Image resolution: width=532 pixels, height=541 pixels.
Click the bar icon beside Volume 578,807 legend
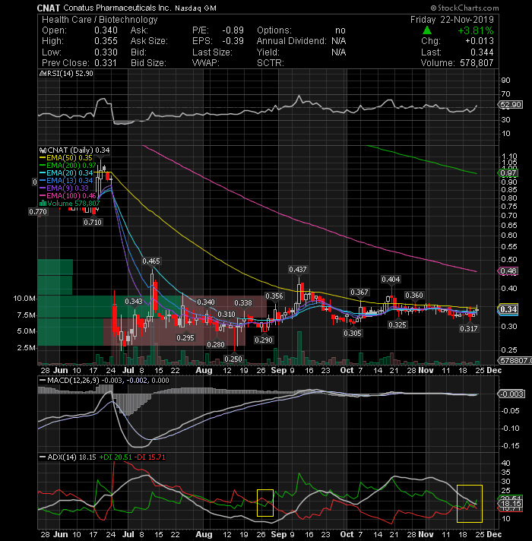pos(43,203)
